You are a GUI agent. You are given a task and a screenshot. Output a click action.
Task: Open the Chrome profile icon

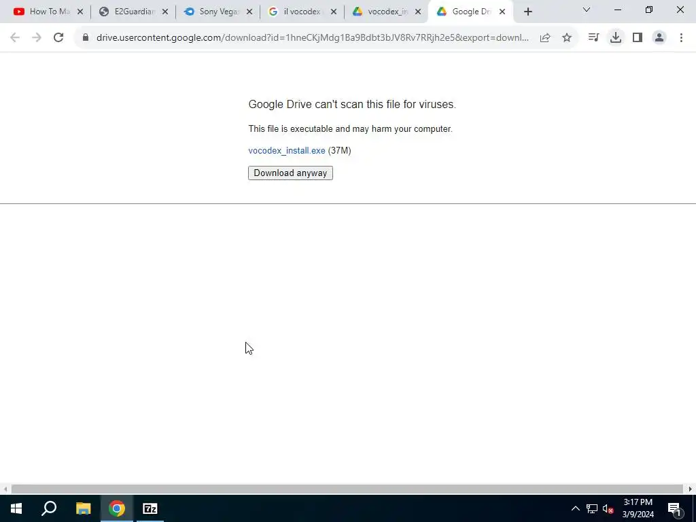(659, 38)
